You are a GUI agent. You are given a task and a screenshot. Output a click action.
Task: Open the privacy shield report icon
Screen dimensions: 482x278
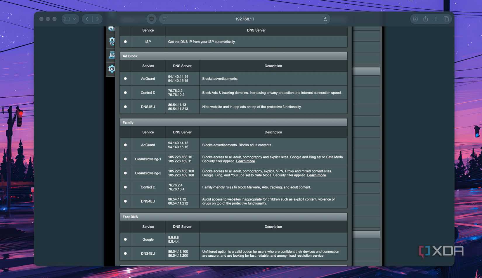coord(151,19)
